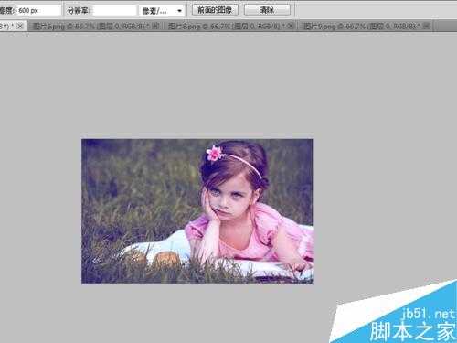Switch to the 图片9.png document tab
The image size is (457, 343).
click(362, 27)
